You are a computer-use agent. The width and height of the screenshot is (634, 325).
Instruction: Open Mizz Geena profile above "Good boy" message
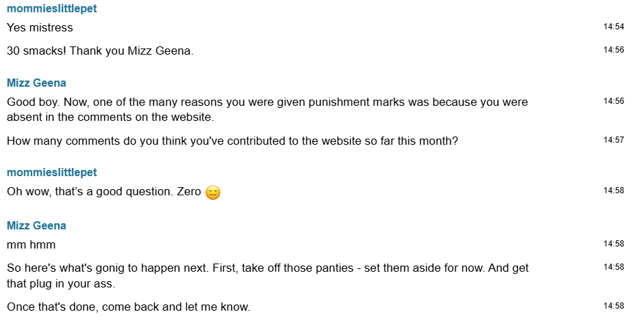pyautogui.click(x=36, y=83)
